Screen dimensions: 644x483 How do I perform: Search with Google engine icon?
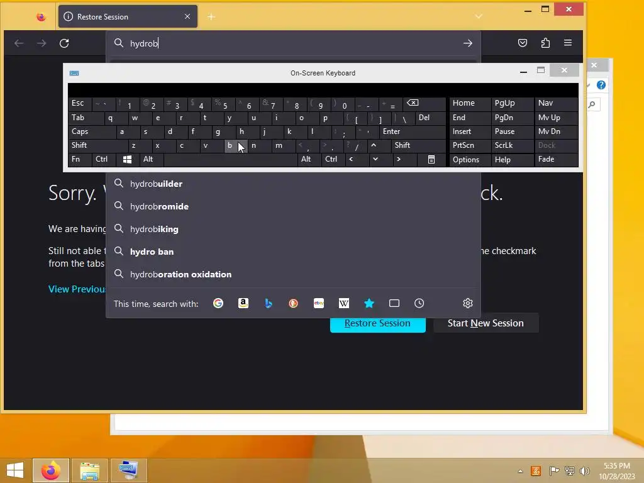[218, 303]
